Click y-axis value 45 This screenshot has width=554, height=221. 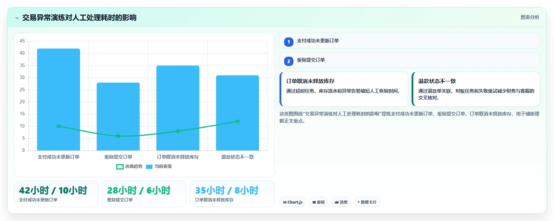point(22,41)
